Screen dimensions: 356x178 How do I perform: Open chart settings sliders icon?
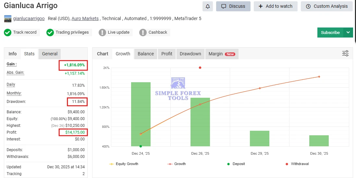click(345, 54)
